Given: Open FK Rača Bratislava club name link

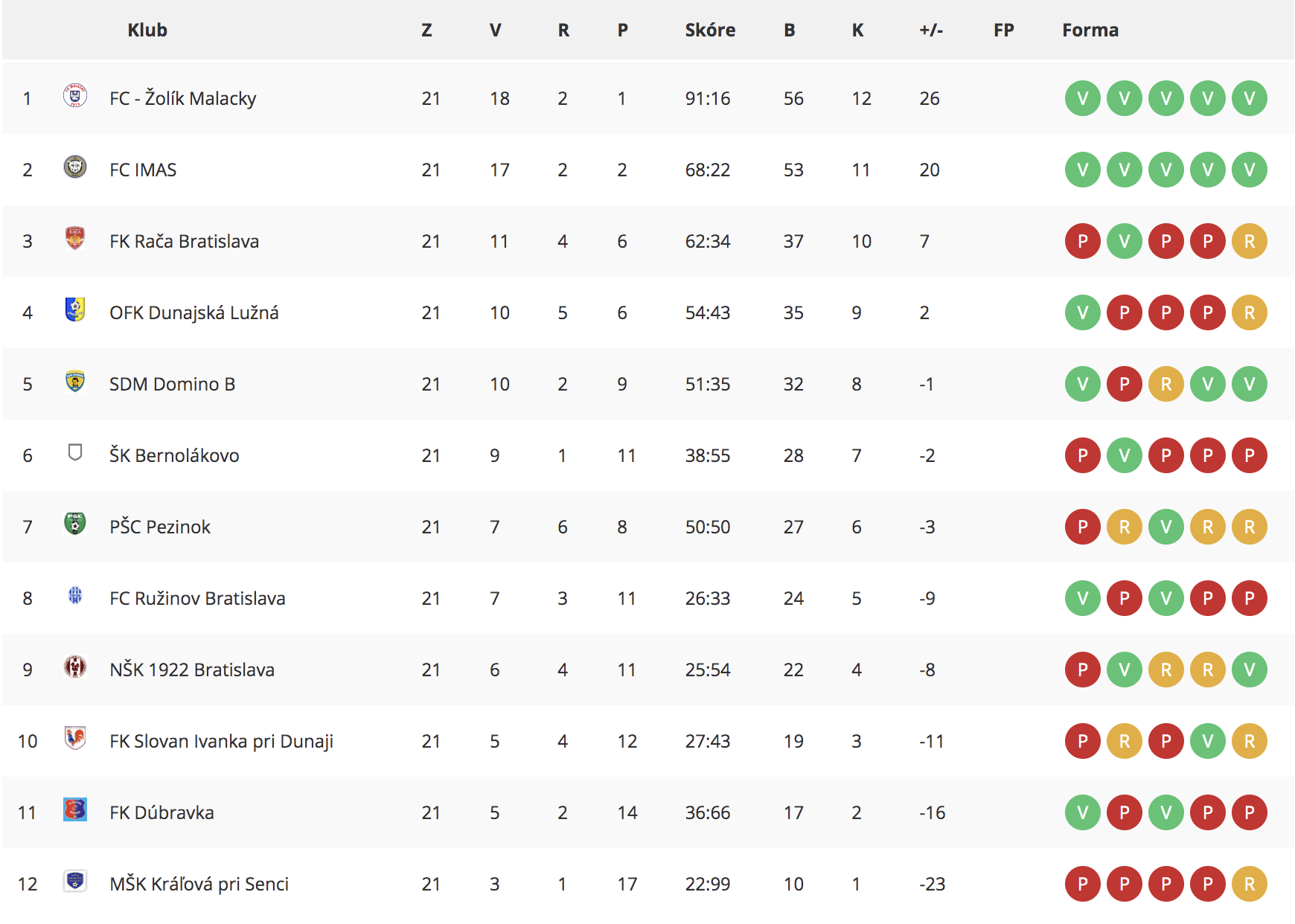Looking at the screenshot, I should click(x=184, y=241).
